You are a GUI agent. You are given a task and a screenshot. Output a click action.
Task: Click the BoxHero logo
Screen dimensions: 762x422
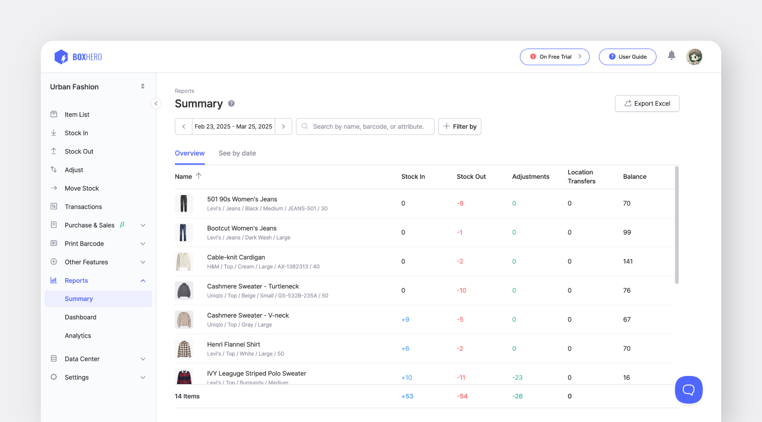(x=78, y=57)
